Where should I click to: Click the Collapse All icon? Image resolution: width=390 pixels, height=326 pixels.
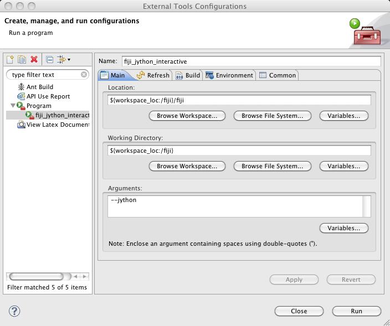[x=49, y=60]
